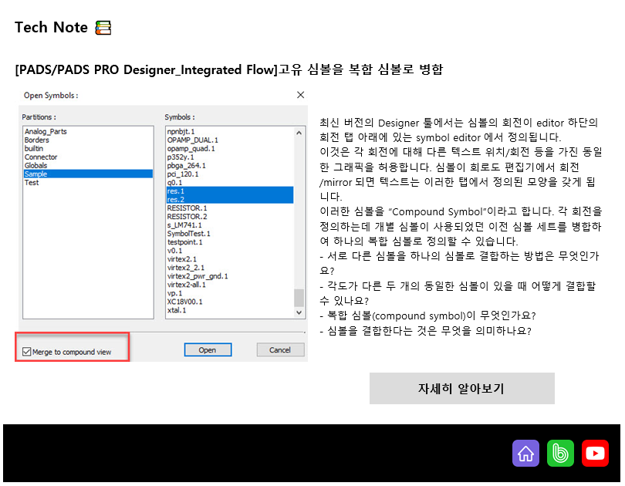Click the Symbols list scrollbar thumb

pyautogui.click(x=299, y=298)
